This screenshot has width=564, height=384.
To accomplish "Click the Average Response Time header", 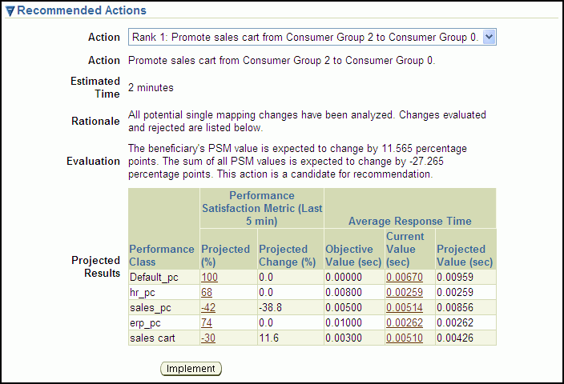I will (x=409, y=221).
